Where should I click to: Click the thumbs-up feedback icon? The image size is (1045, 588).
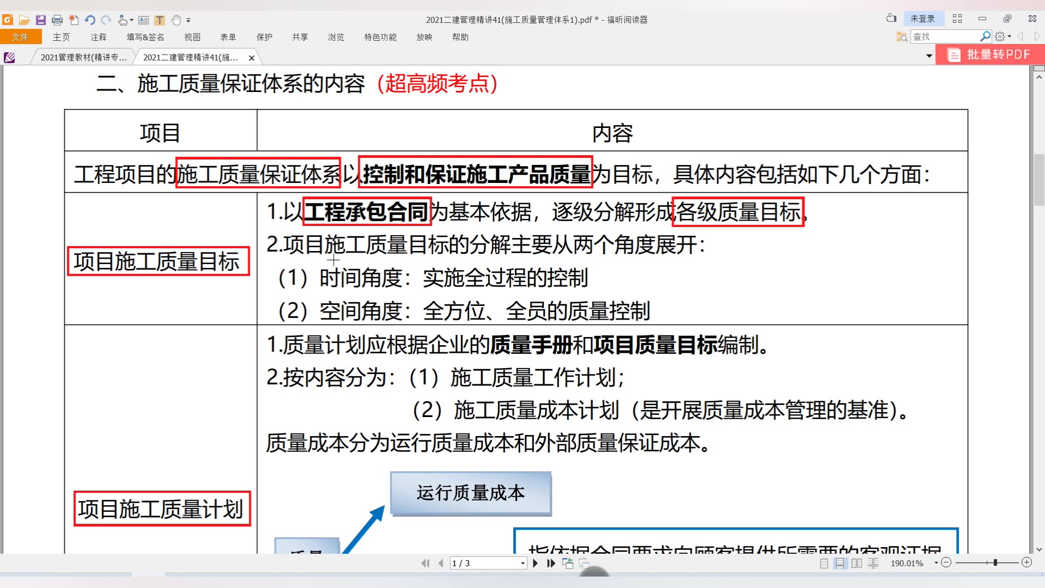point(891,18)
